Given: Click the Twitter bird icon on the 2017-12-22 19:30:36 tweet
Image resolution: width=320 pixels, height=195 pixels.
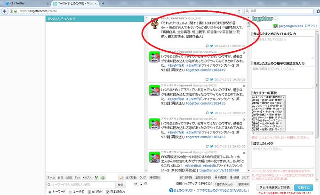Looking at the screenshot, I should pyautogui.click(x=212, y=79).
